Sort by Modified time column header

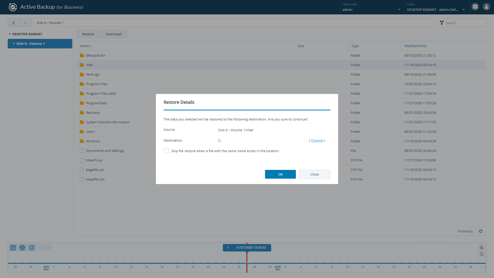pos(415,46)
